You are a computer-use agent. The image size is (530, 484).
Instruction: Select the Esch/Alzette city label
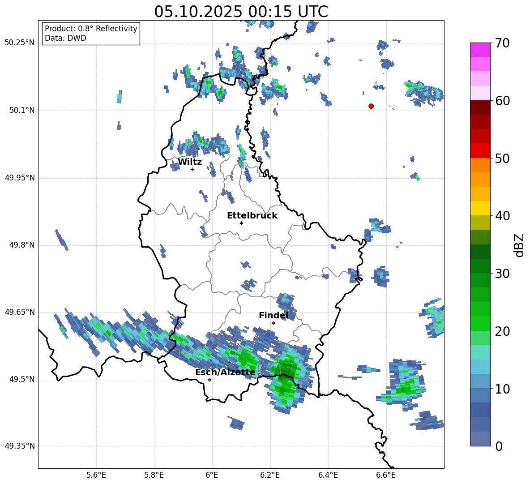tap(225, 372)
